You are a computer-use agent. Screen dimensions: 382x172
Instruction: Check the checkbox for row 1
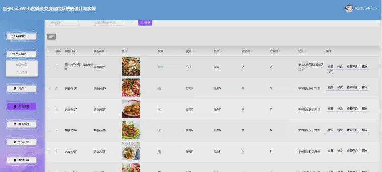click(48, 67)
